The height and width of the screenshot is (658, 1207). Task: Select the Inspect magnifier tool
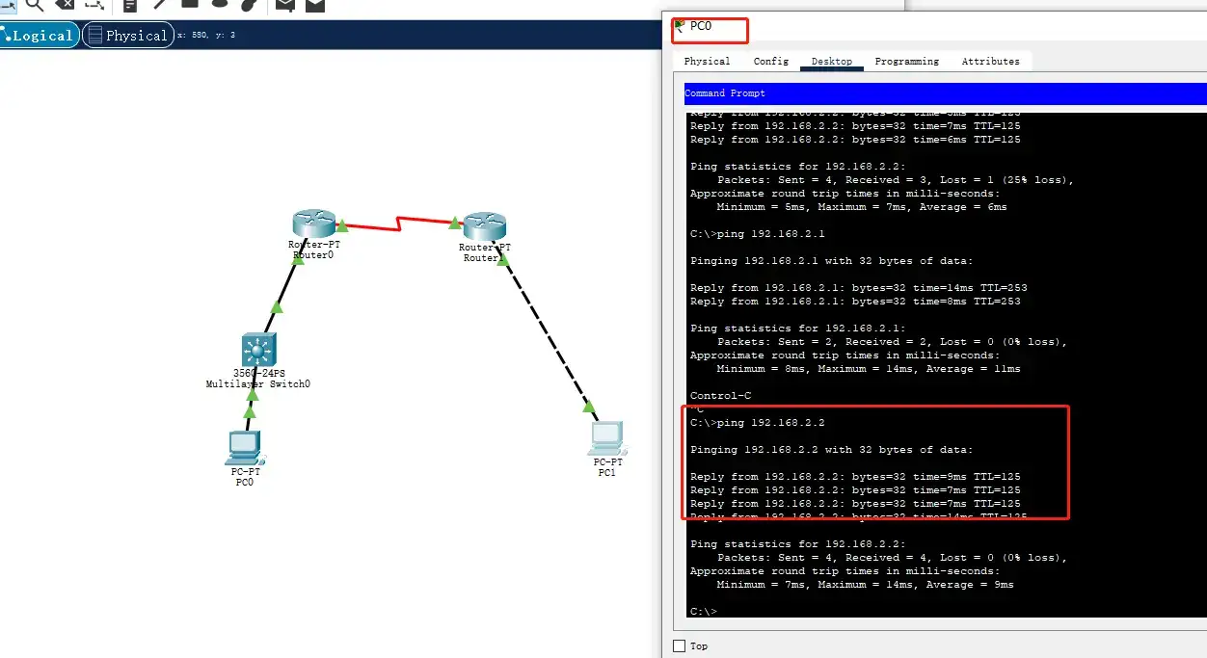[x=36, y=4]
